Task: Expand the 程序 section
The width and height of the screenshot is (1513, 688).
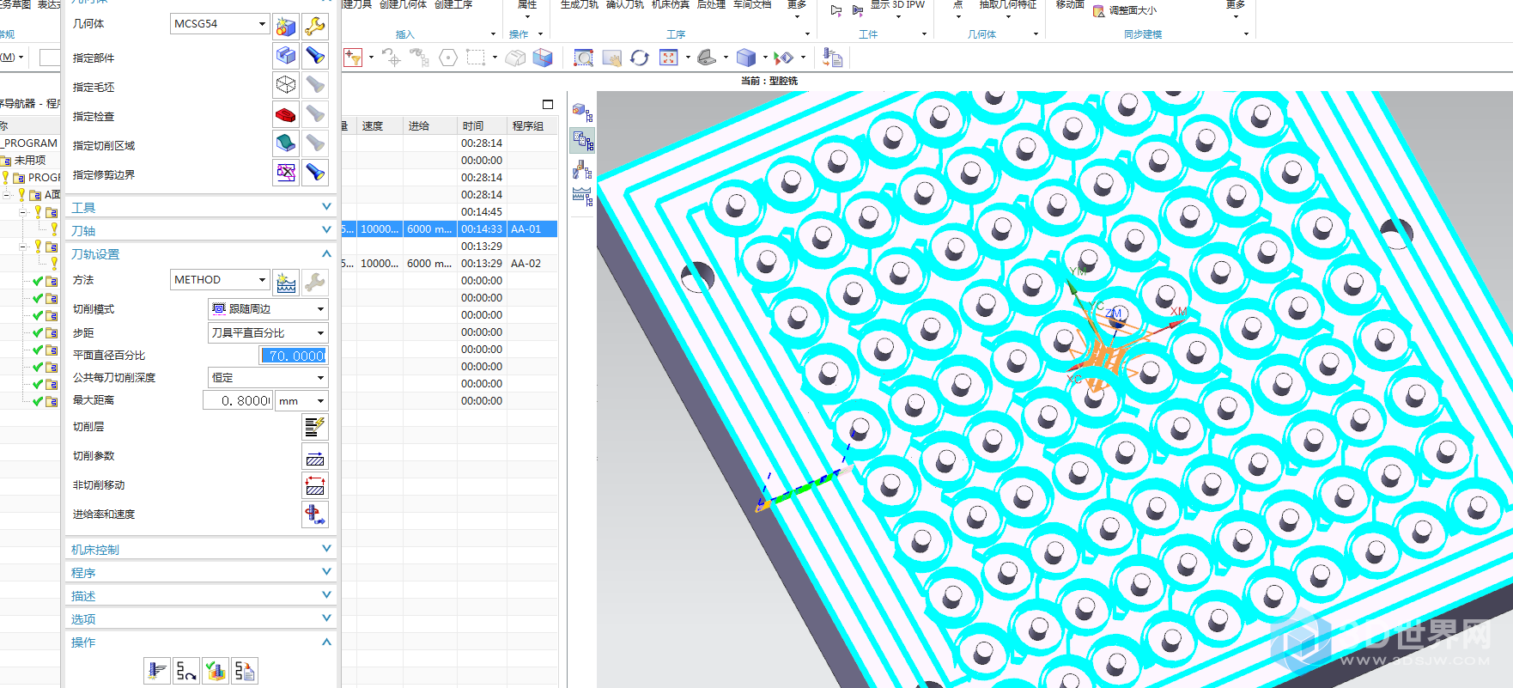Action: 326,571
